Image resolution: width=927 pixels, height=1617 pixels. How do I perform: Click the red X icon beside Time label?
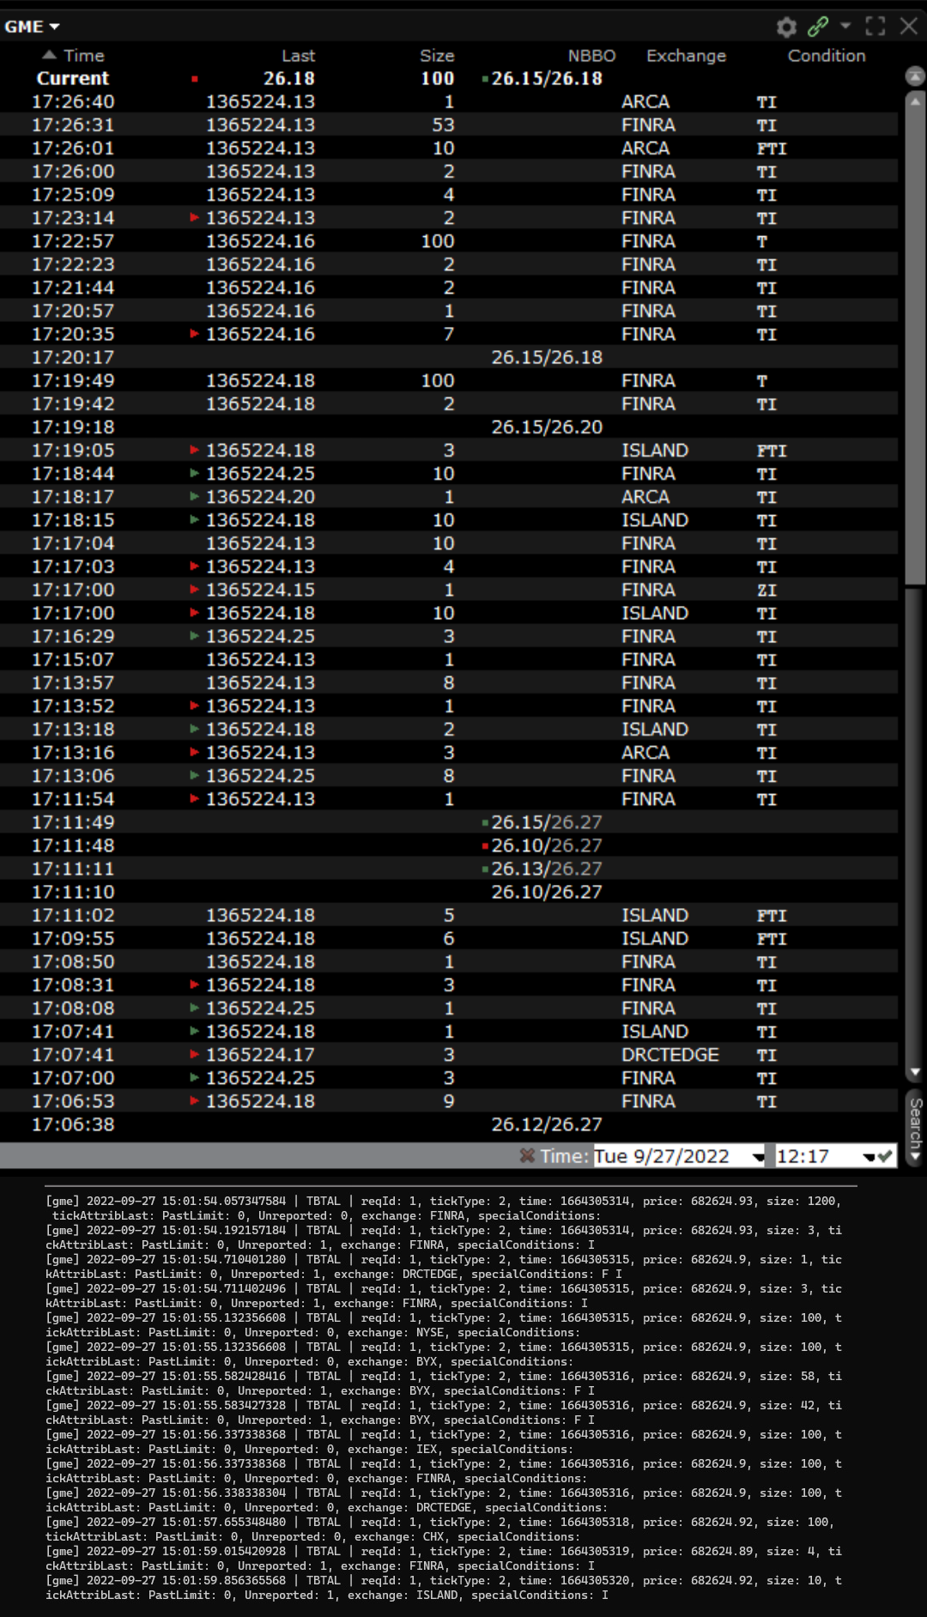pyautogui.click(x=527, y=1156)
